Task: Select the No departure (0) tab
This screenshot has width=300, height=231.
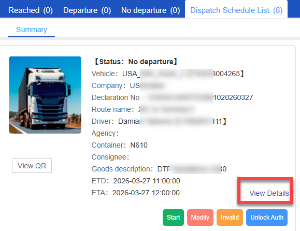Action: coord(151,10)
